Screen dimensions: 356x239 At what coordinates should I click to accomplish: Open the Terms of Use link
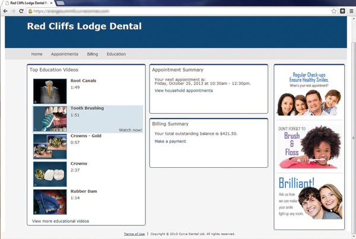[134, 234]
